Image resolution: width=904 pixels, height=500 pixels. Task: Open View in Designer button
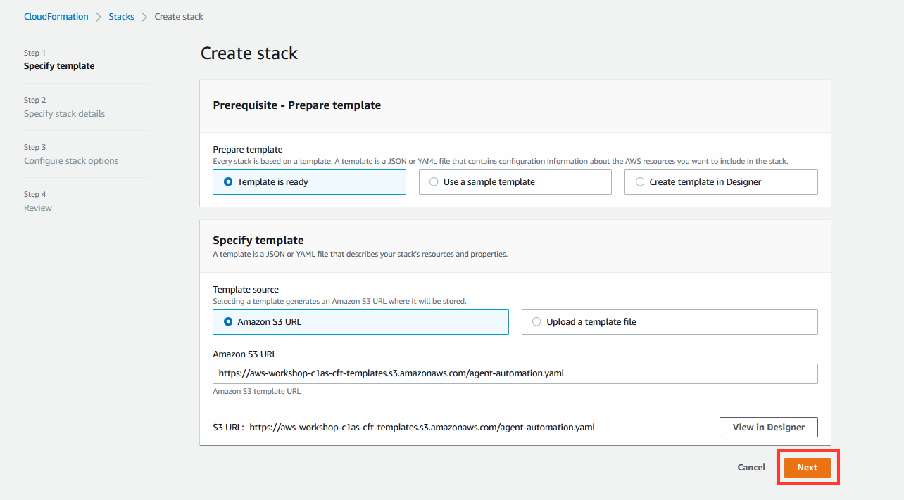[x=768, y=427]
